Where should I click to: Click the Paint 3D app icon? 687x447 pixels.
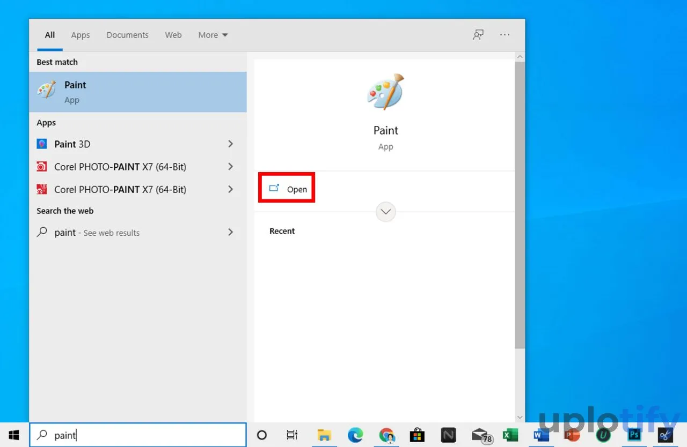coord(42,144)
